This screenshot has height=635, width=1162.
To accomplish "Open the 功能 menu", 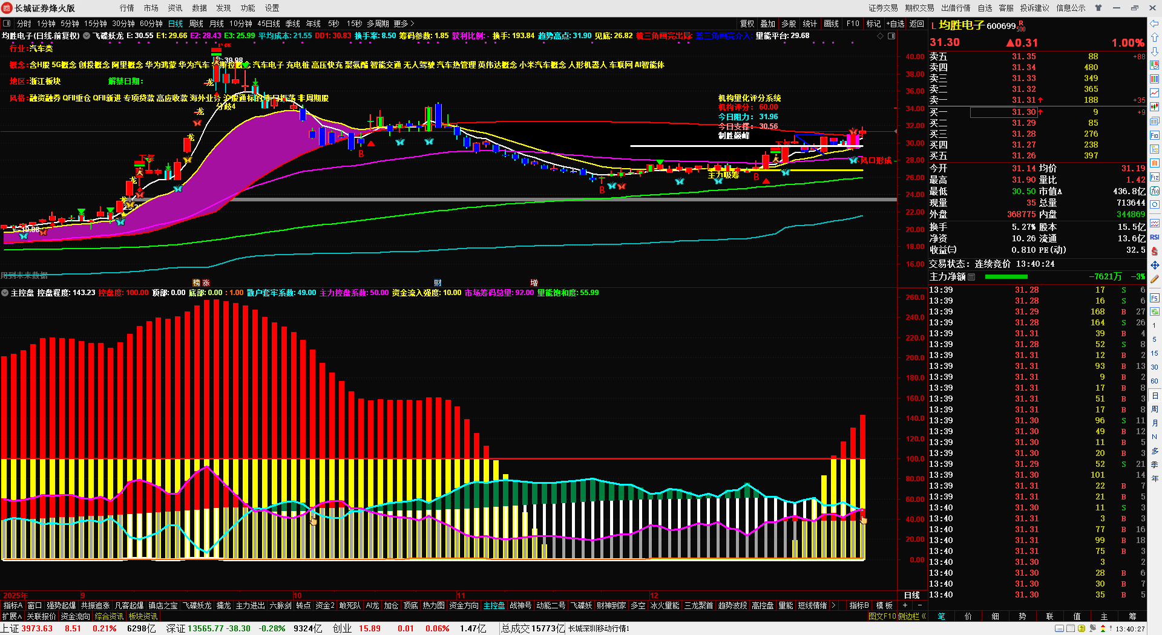I will pyautogui.click(x=248, y=8).
